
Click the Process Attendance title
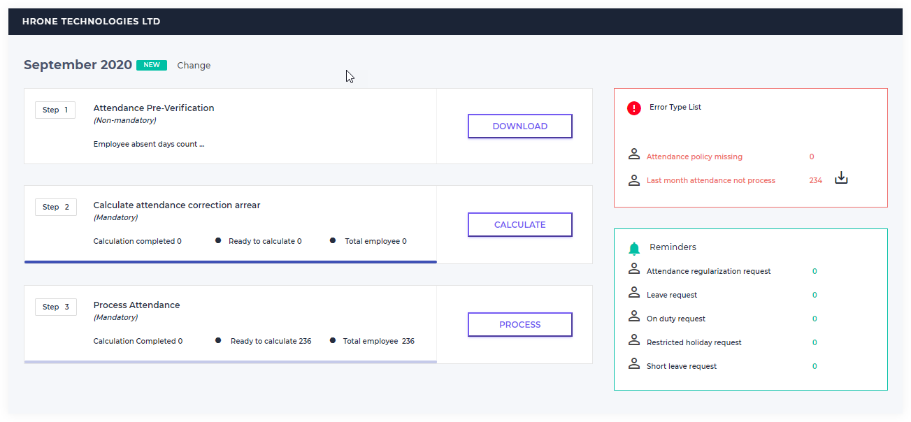[137, 305]
